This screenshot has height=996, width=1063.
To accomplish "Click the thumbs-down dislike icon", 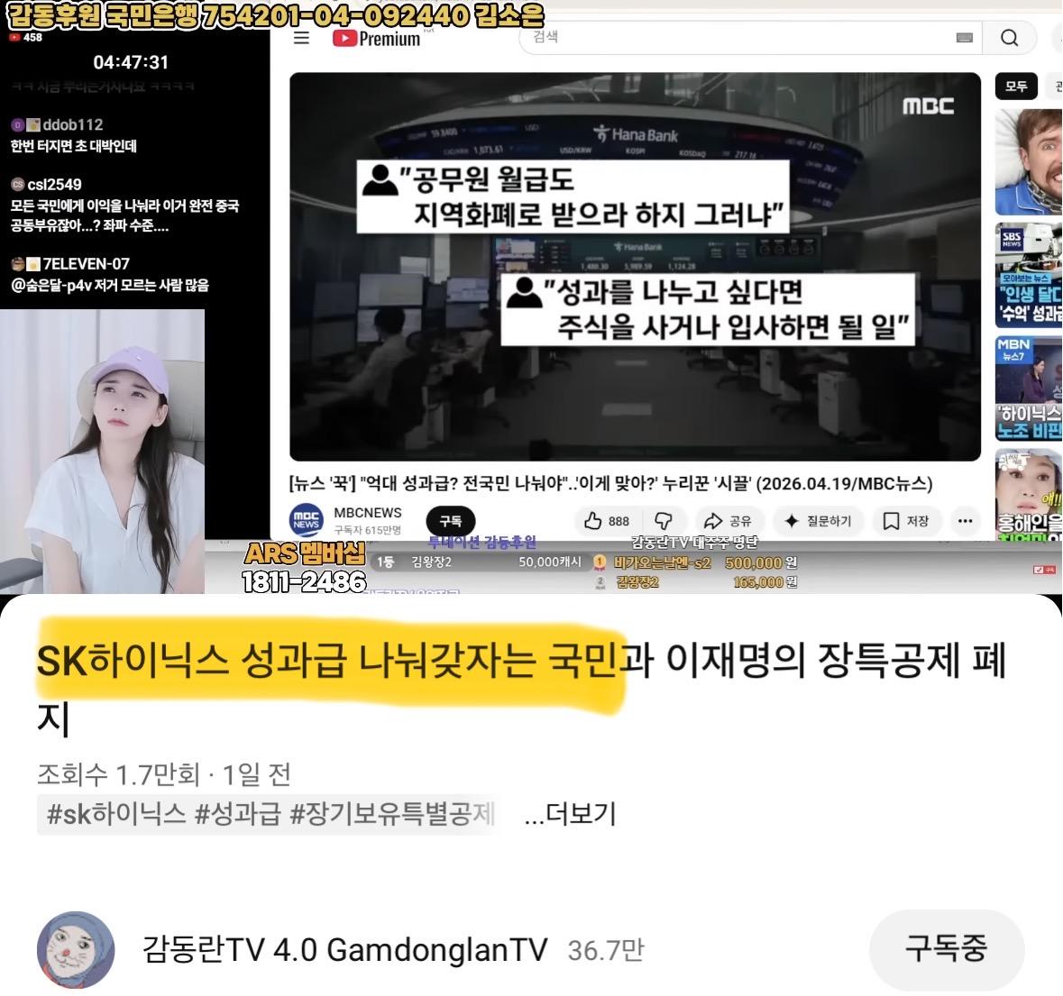I will (x=663, y=521).
